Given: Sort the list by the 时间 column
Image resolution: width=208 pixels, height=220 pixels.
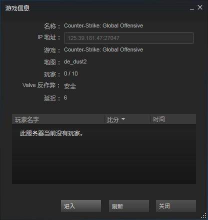Looking at the screenshot, I should [x=173, y=119].
